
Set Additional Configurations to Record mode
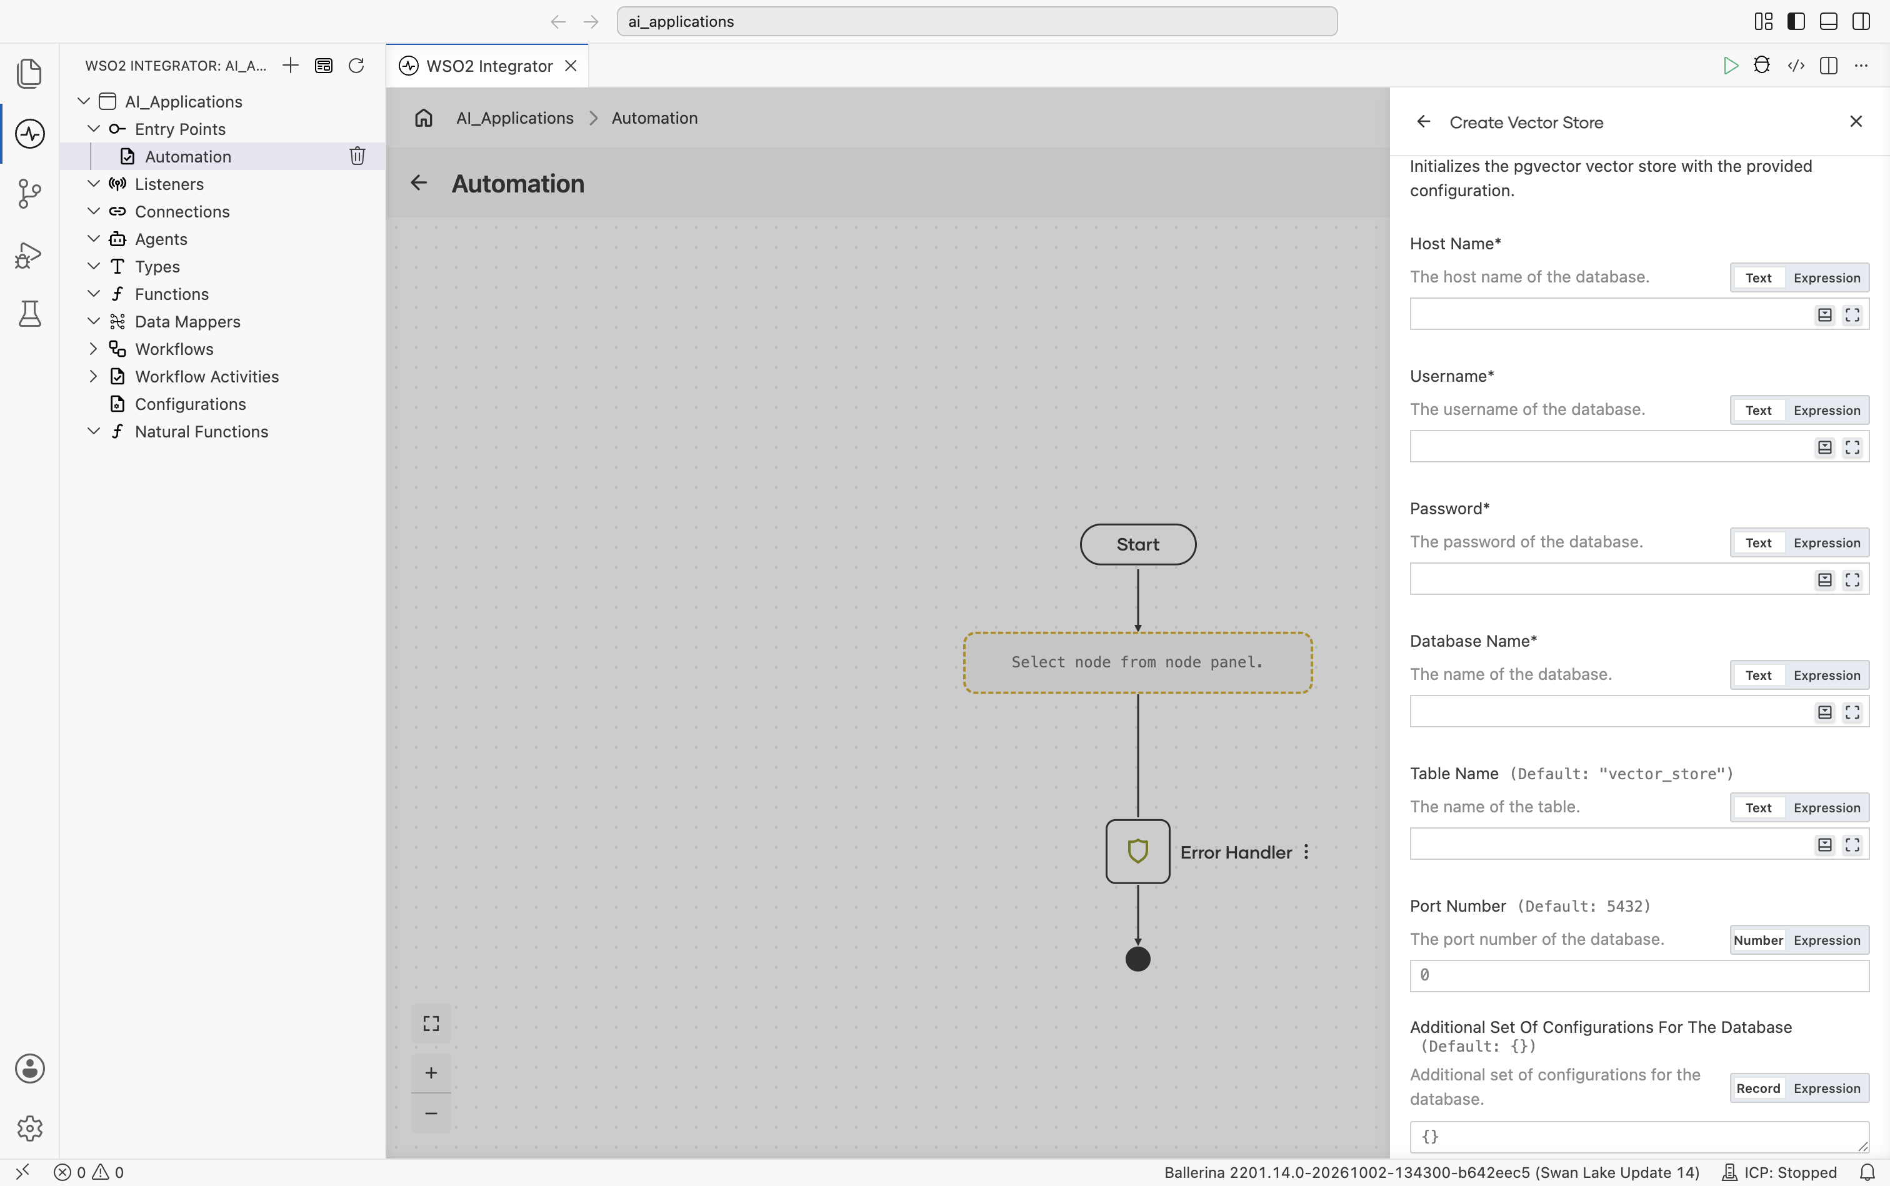click(1758, 1089)
